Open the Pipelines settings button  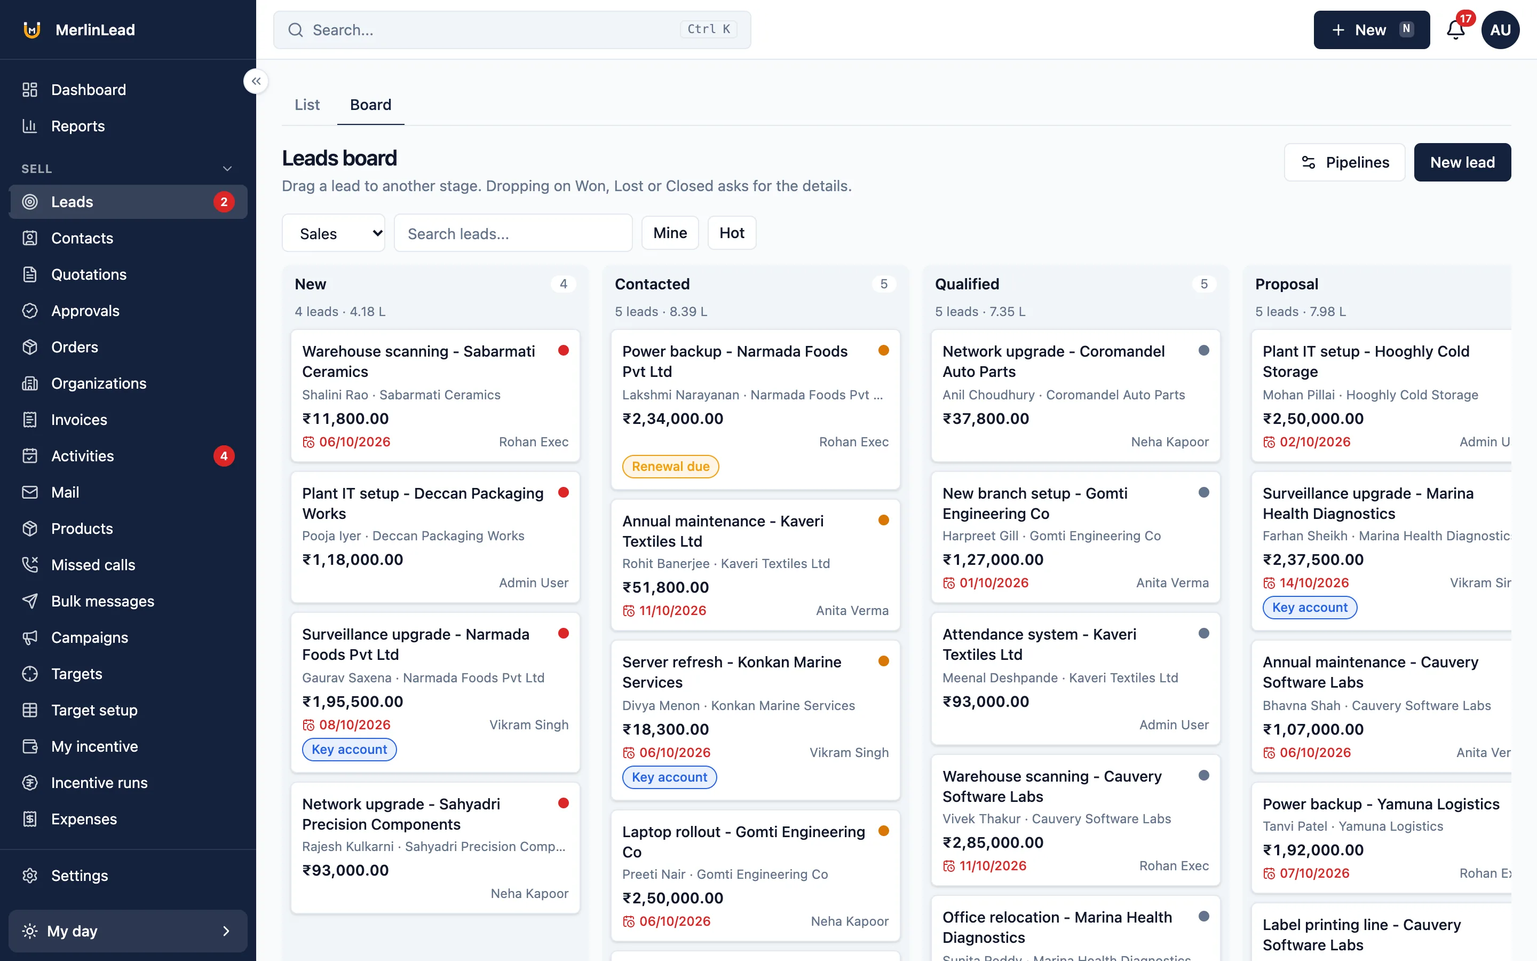pos(1344,162)
